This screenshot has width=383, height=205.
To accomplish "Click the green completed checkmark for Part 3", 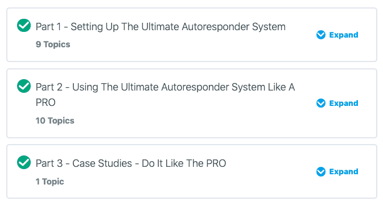I will click(24, 162).
